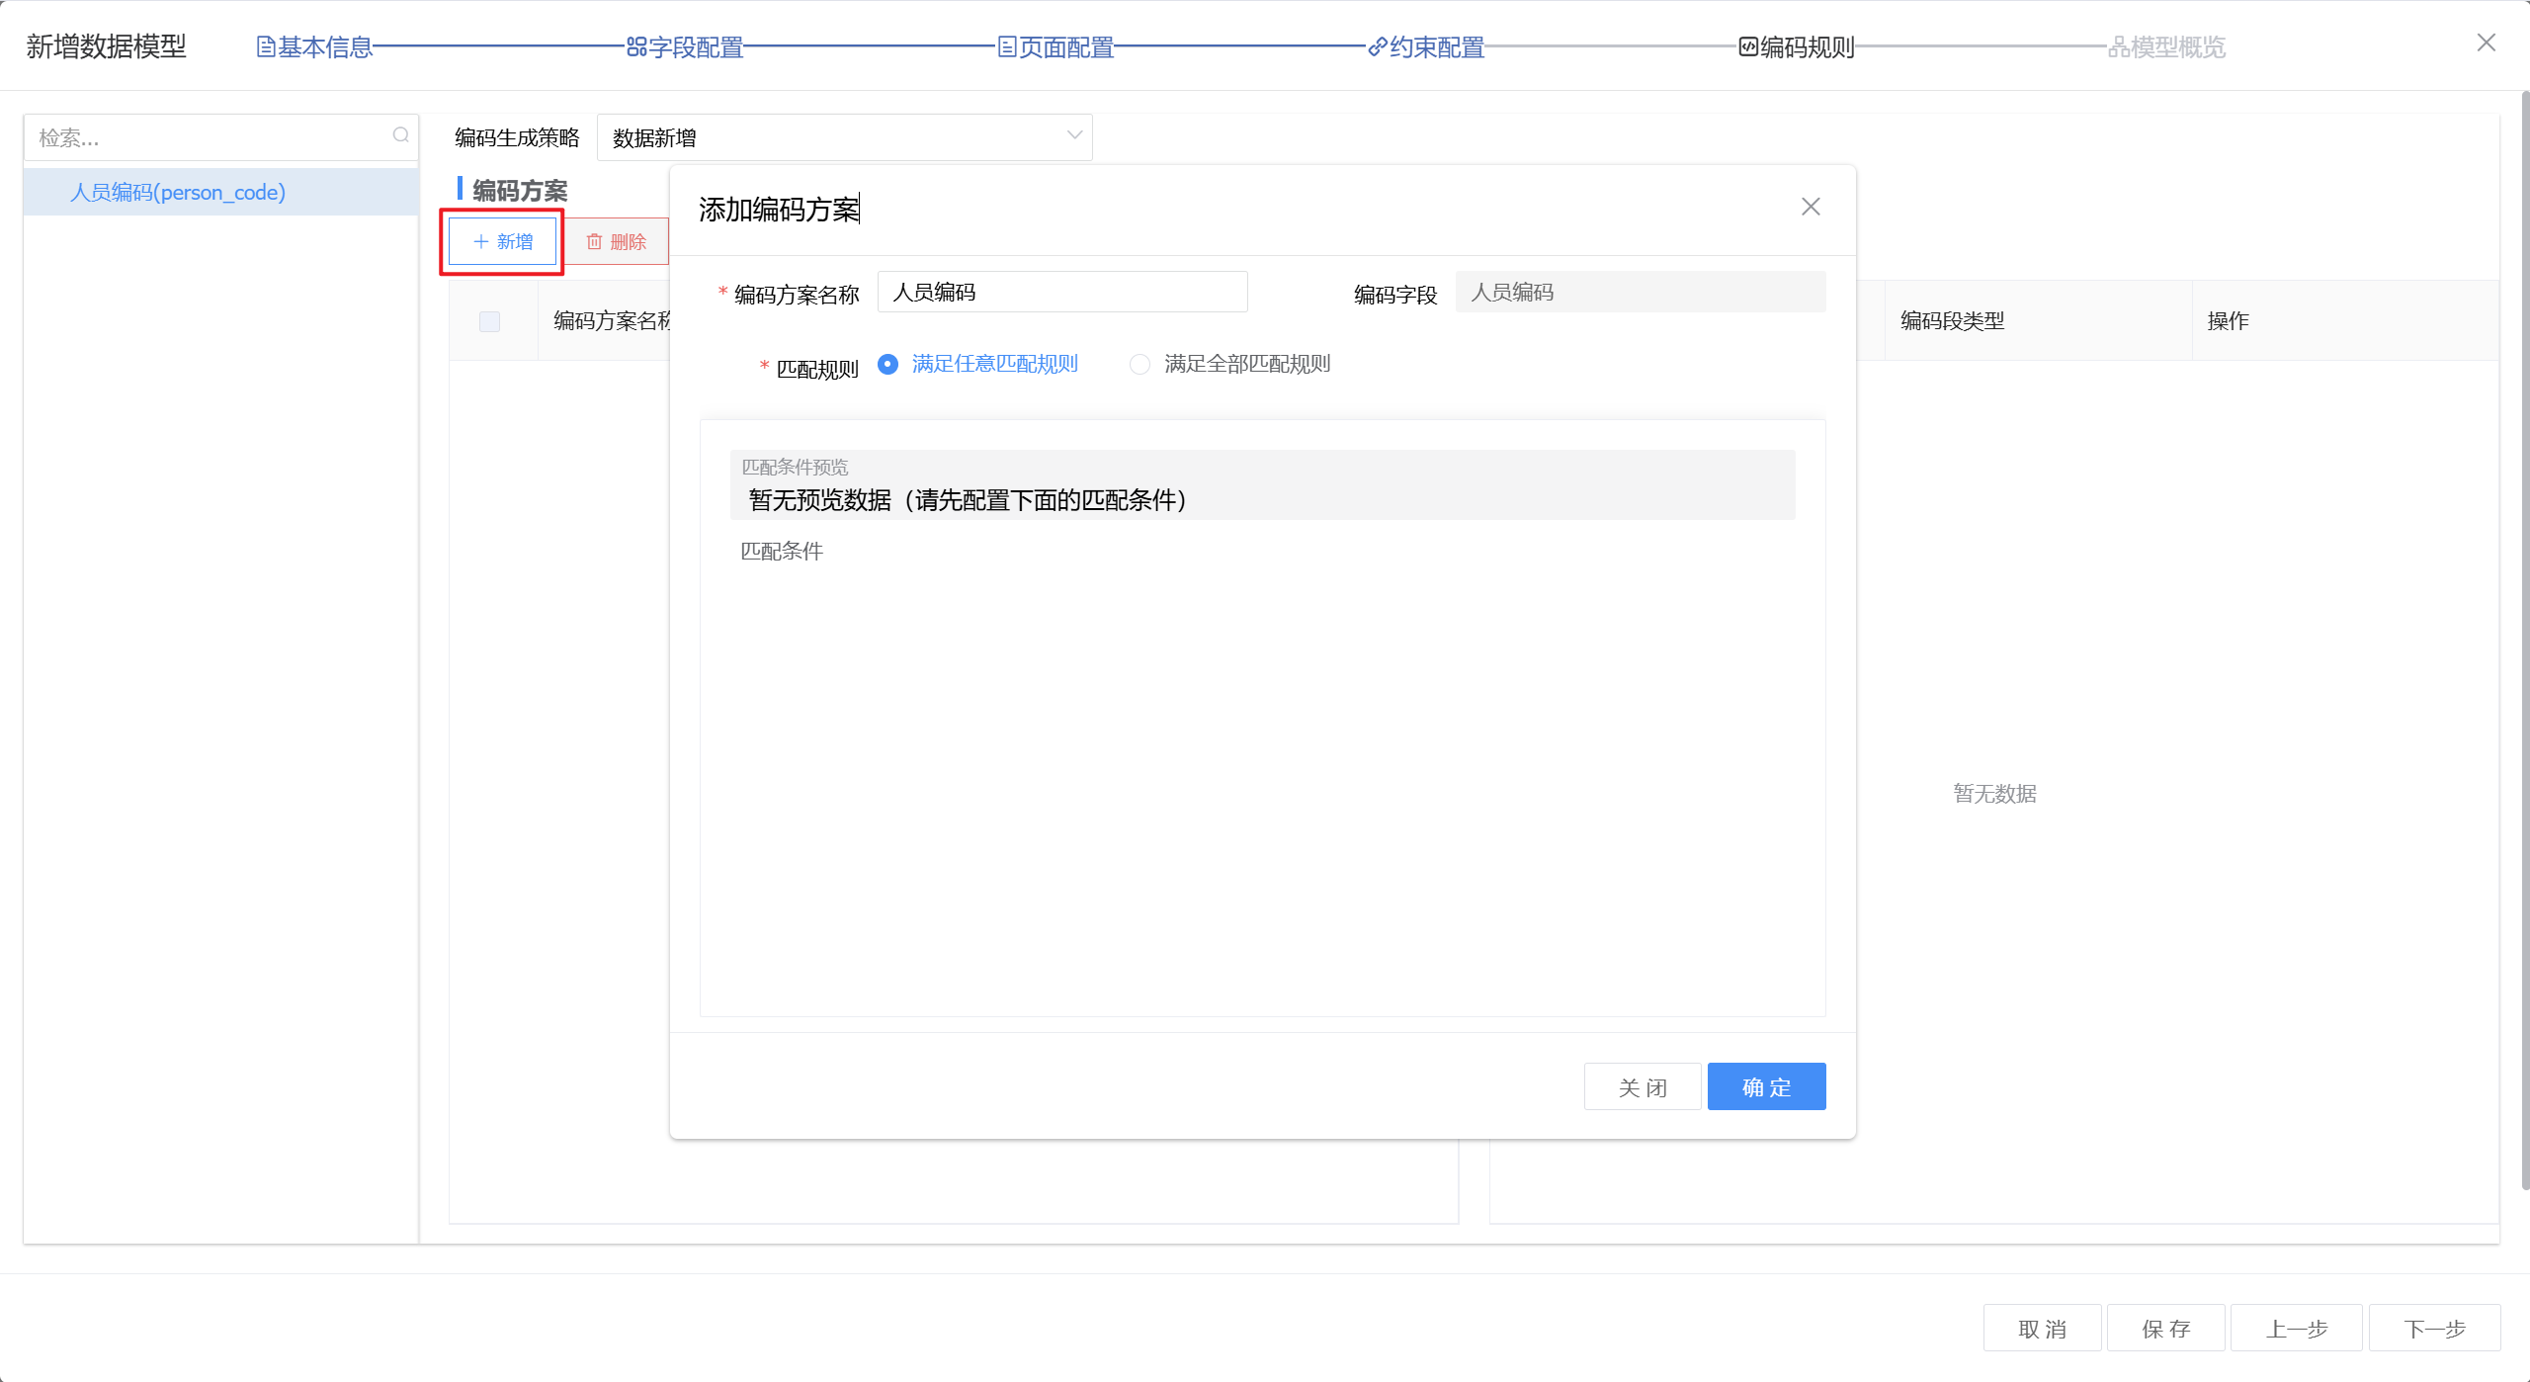Select 满足全部匹配规则 radio option
The width and height of the screenshot is (2530, 1382).
pyautogui.click(x=1139, y=364)
